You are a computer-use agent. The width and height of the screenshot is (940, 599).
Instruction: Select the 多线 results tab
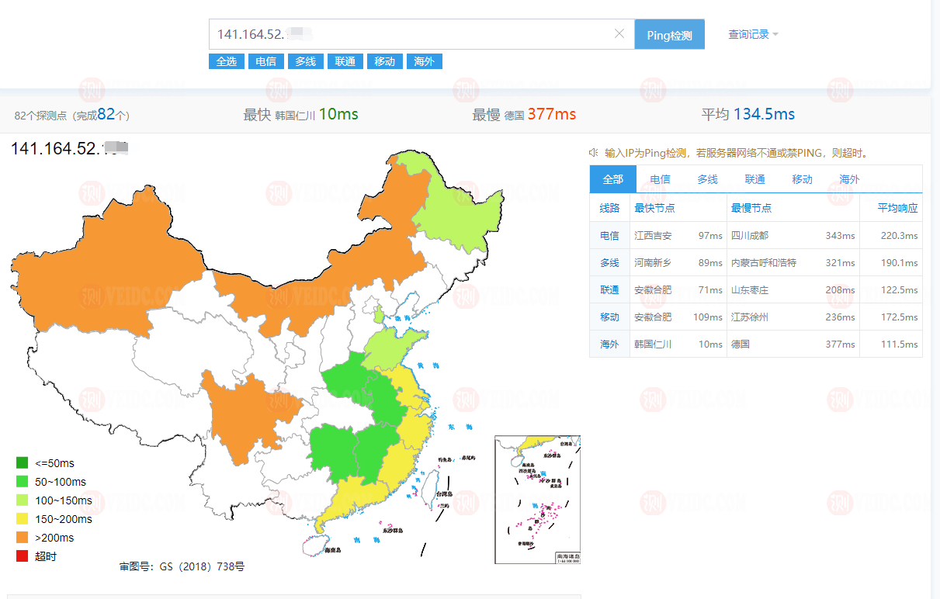tap(707, 178)
